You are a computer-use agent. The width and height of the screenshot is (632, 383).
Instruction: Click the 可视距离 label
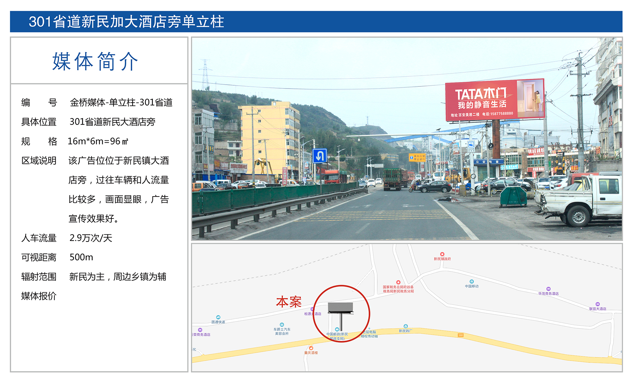pyautogui.click(x=39, y=257)
